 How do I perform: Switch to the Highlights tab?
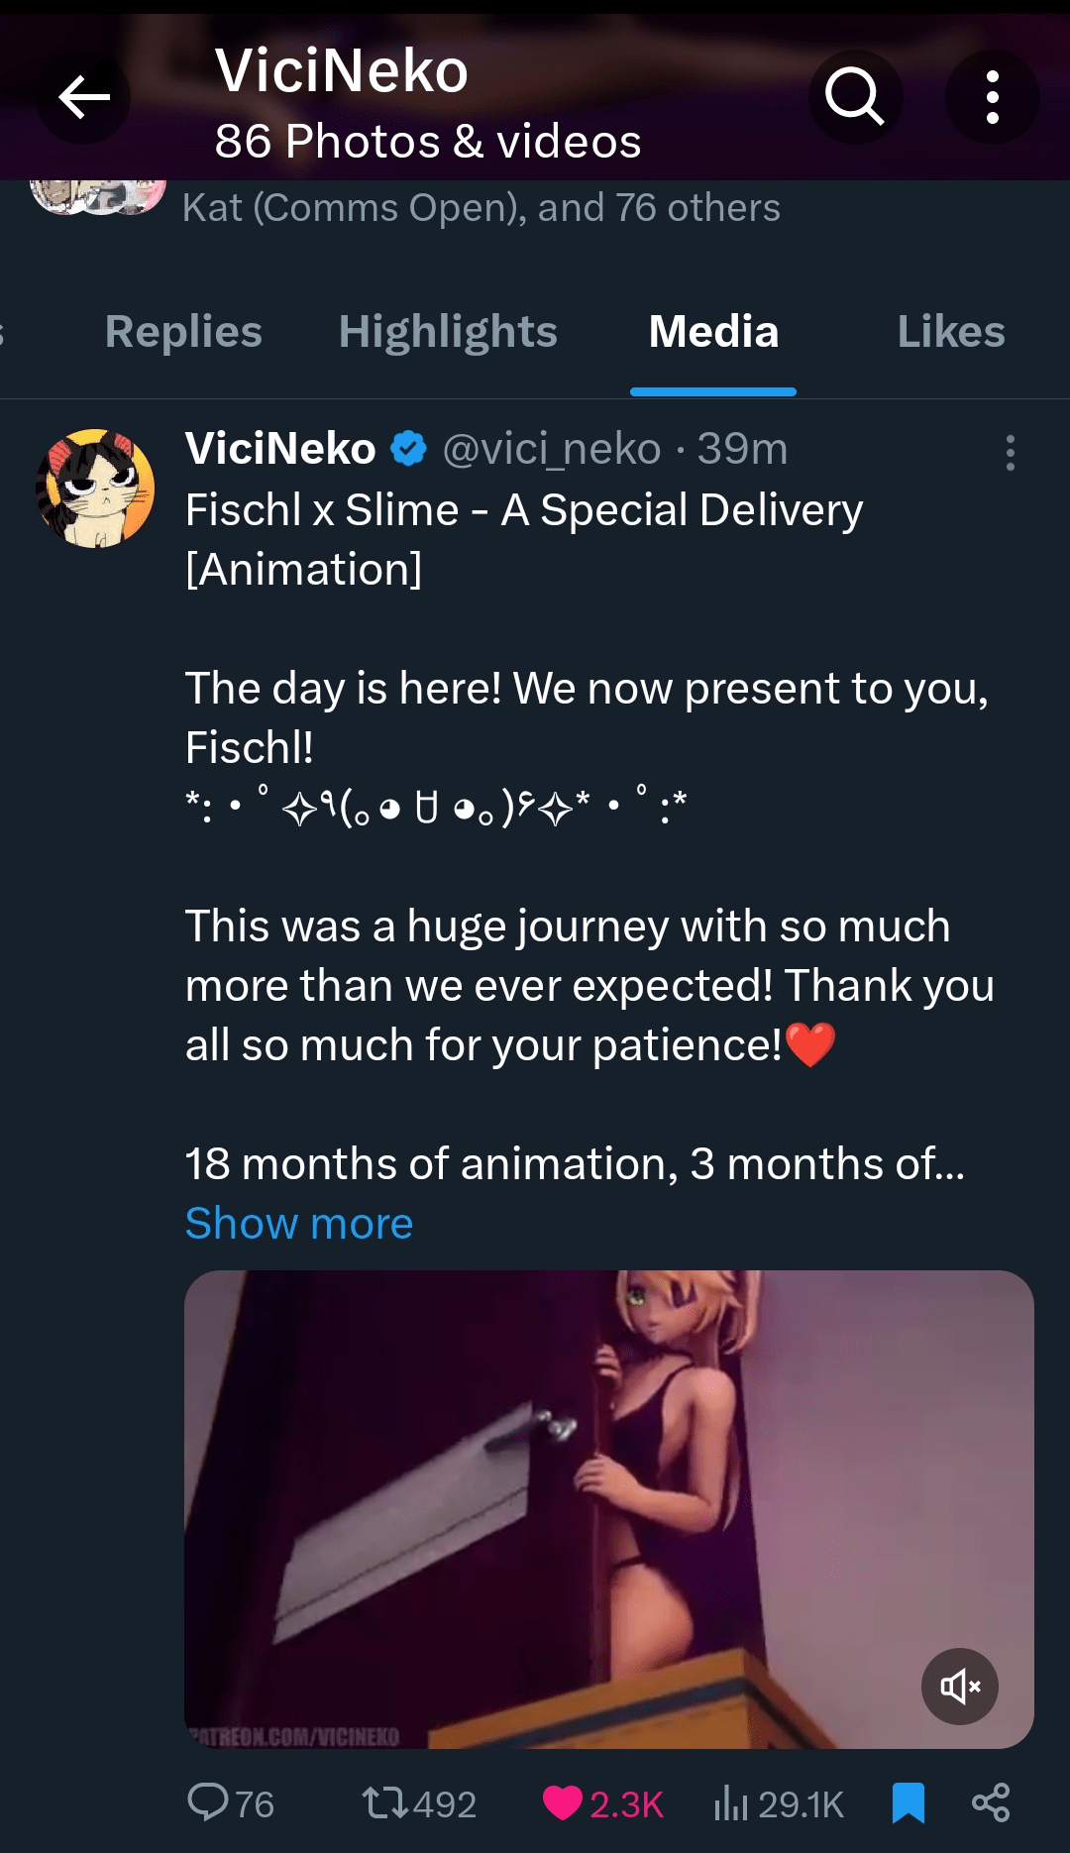point(448,332)
